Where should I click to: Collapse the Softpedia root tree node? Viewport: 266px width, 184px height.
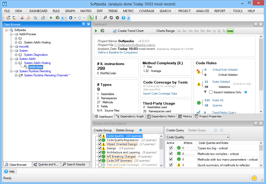[6, 30]
